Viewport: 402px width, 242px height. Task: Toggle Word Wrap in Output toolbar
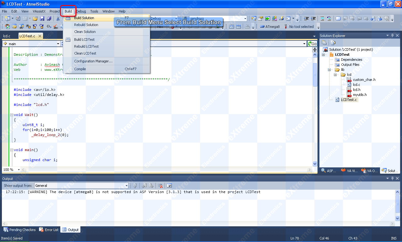click(169, 186)
